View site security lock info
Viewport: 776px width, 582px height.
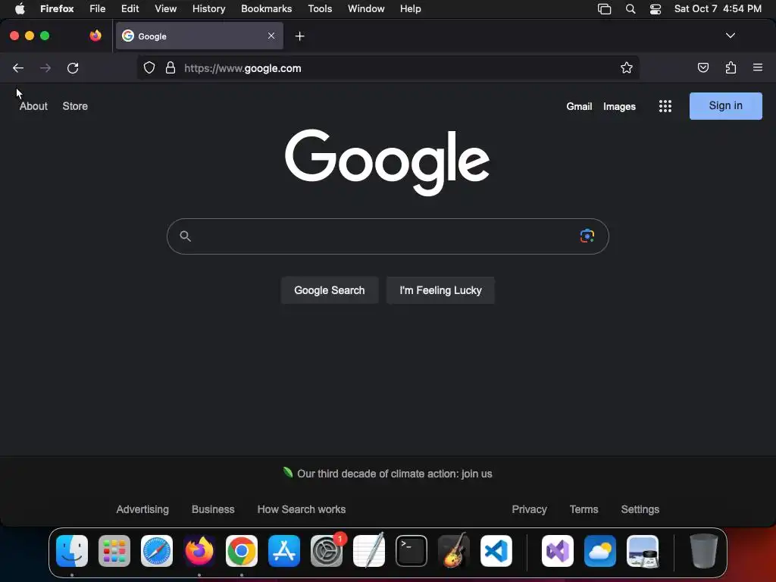pyautogui.click(x=171, y=67)
